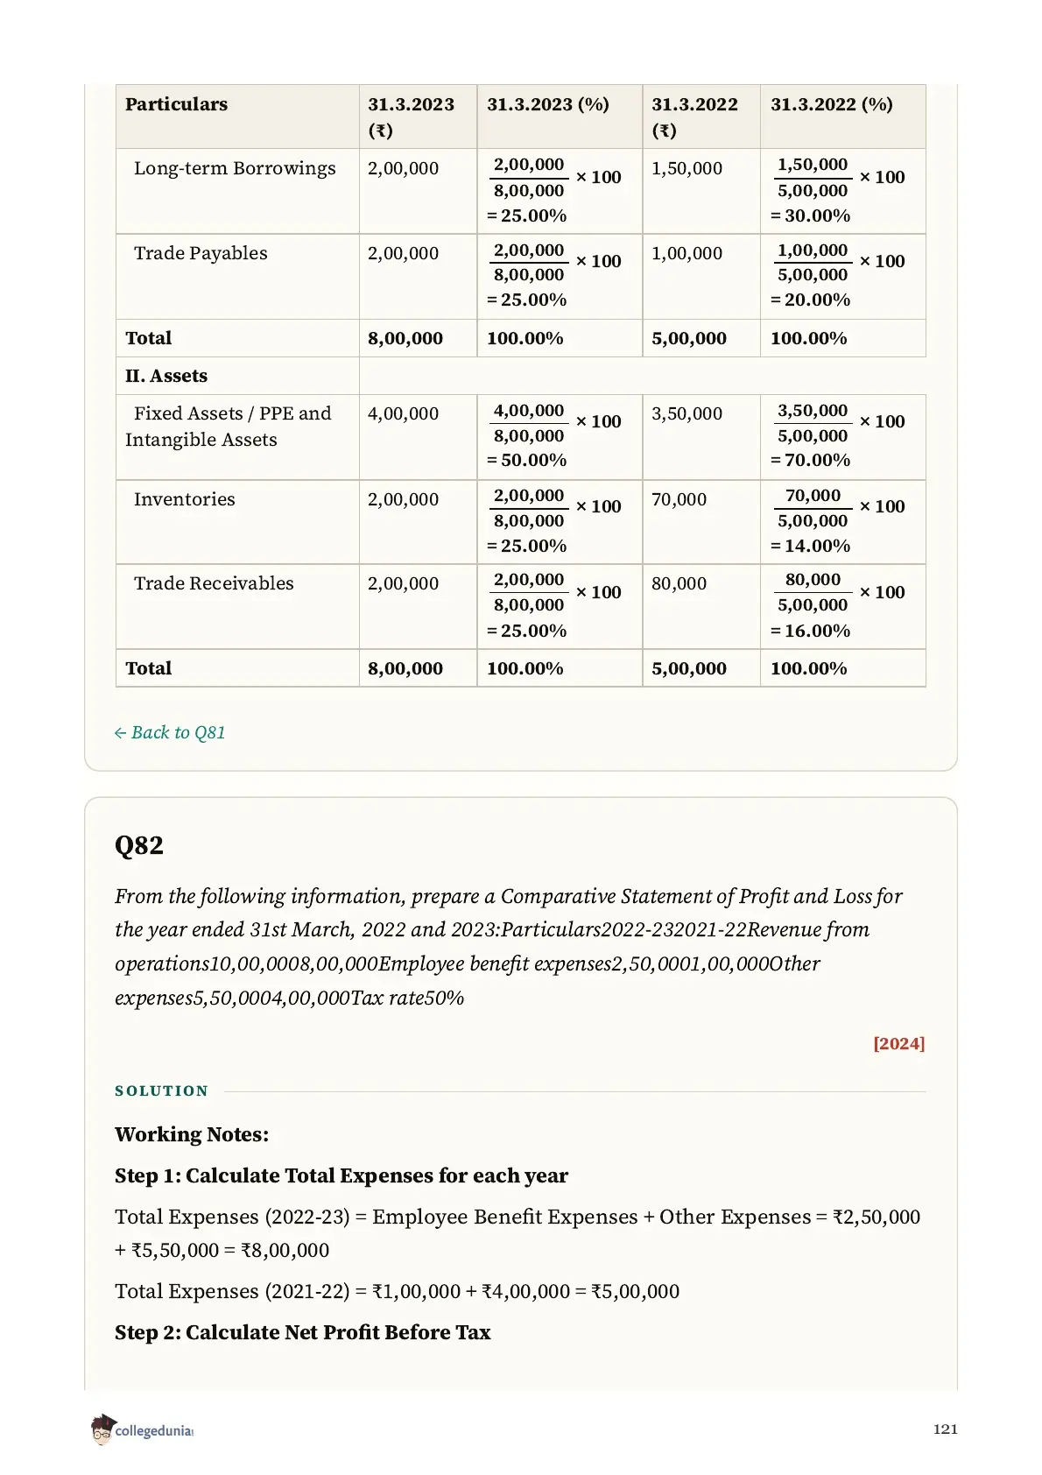The image size is (1042, 1475).
Task: Click the Particulars column header
Action: 176,104
